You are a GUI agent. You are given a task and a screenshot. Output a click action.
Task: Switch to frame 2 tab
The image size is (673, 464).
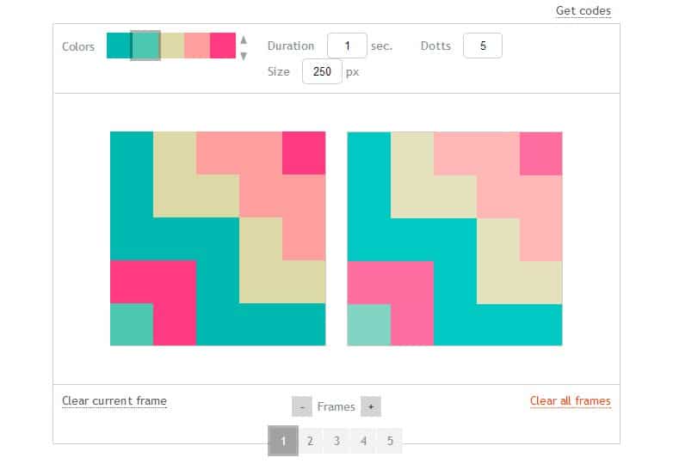click(310, 441)
